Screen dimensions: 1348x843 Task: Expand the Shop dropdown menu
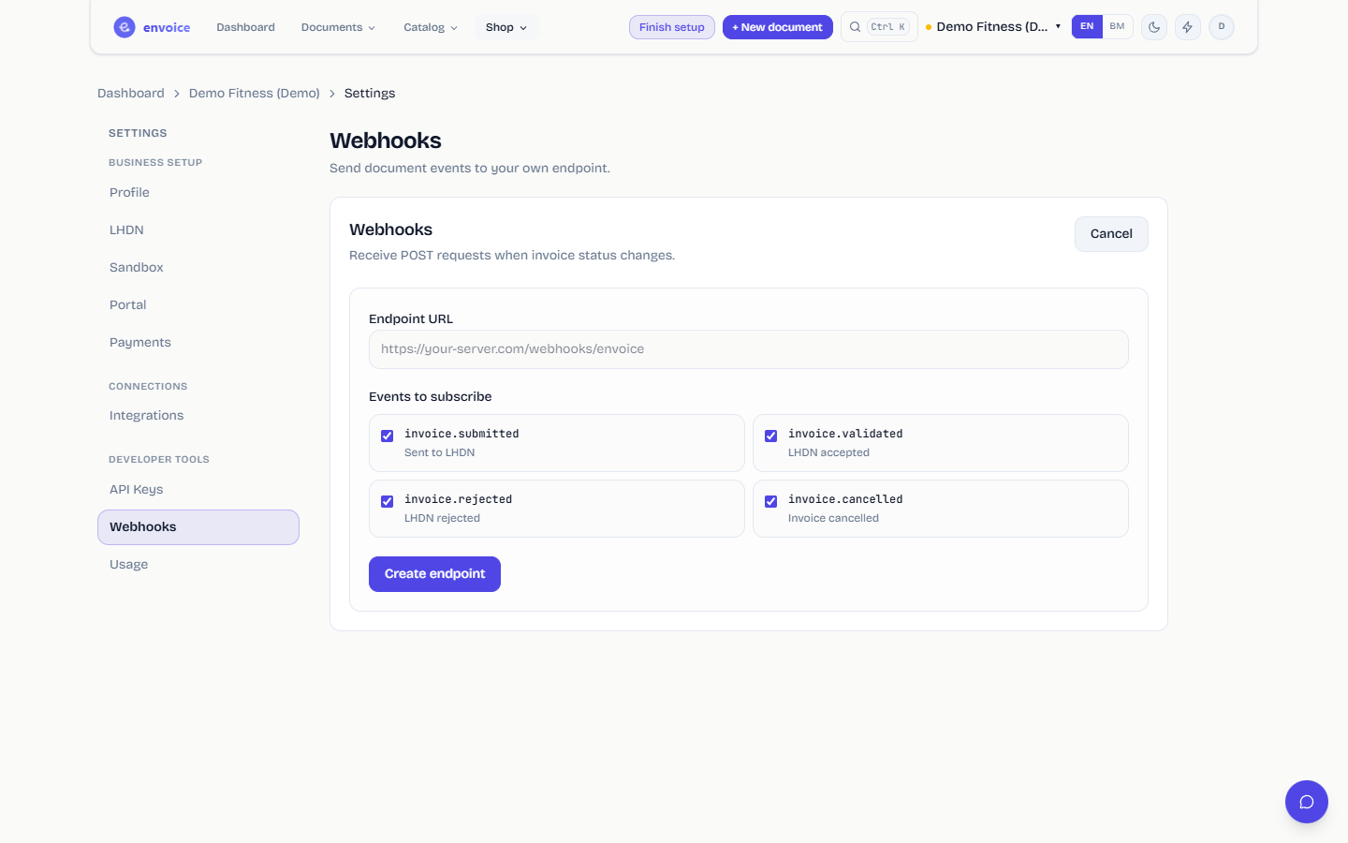click(506, 27)
